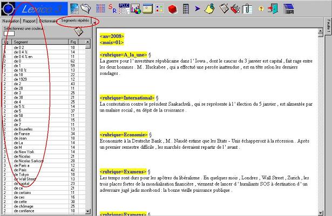Sort the list by the Frq column header
332x216 pixels.
(x=73, y=41)
